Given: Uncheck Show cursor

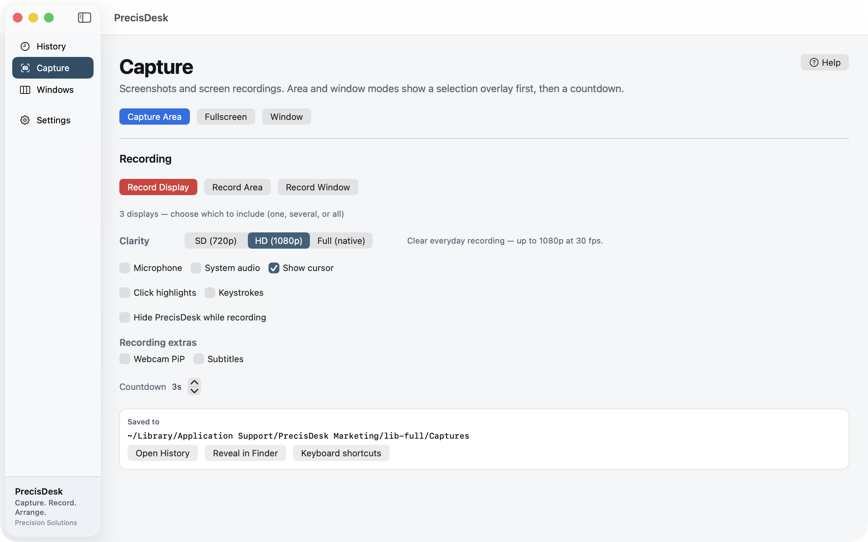Looking at the screenshot, I should [x=274, y=268].
